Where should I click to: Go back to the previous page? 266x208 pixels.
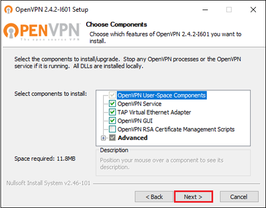click(x=154, y=197)
